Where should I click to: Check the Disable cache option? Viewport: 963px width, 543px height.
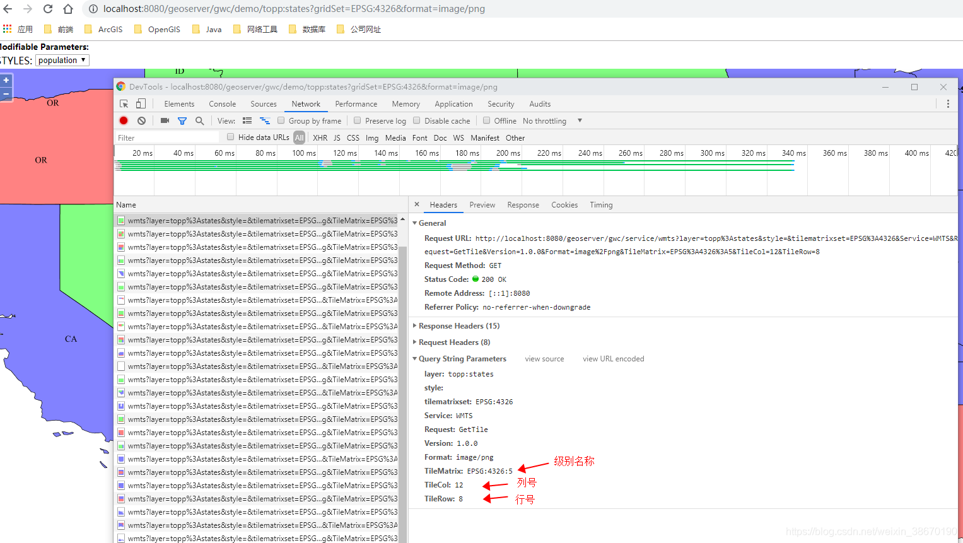417,120
